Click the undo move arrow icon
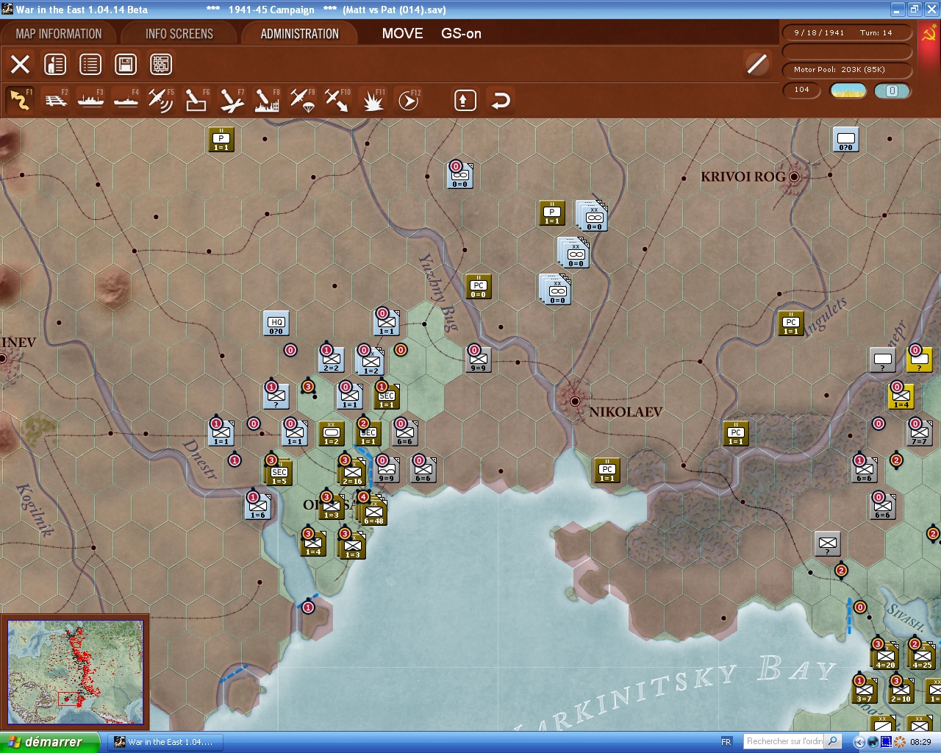This screenshot has height=753, width=941. click(x=501, y=100)
